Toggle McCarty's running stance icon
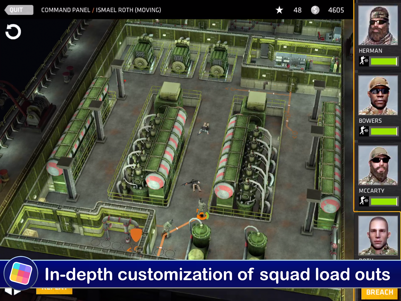401x301 pixels. point(364,201)
